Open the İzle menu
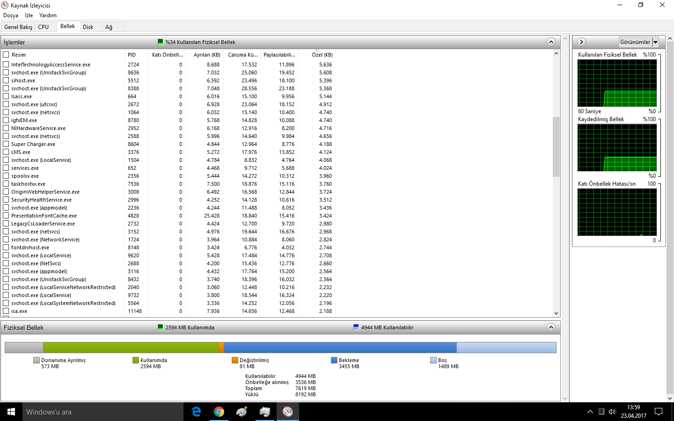Viewport: 674px width, 421px height. point(29,15)
